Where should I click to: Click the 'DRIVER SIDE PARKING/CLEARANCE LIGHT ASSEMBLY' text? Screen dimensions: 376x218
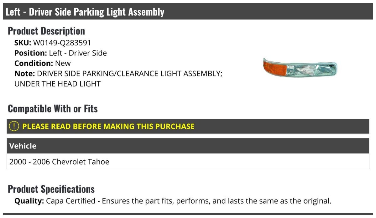[x=128, y=74]
